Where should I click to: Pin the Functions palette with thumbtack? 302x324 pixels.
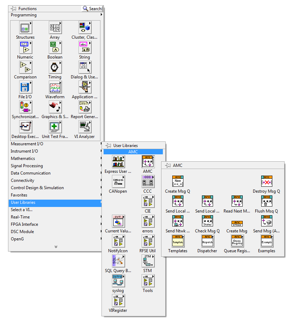coord(13,8)
